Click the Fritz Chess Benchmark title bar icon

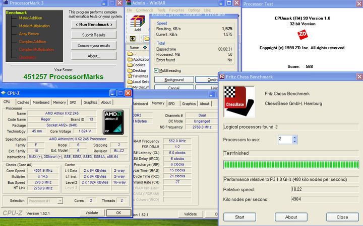pyautogui.click(x=222, y=76)
